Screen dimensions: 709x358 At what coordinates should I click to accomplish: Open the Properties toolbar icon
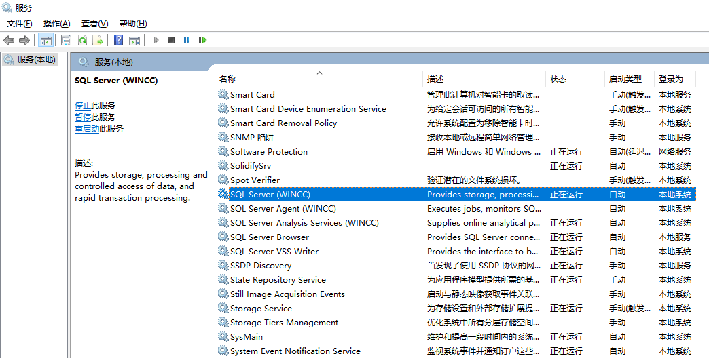coord(66,40)
